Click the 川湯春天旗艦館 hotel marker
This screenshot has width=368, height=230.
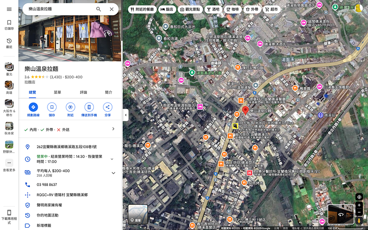pyautogui.click(x=319, y=87)
